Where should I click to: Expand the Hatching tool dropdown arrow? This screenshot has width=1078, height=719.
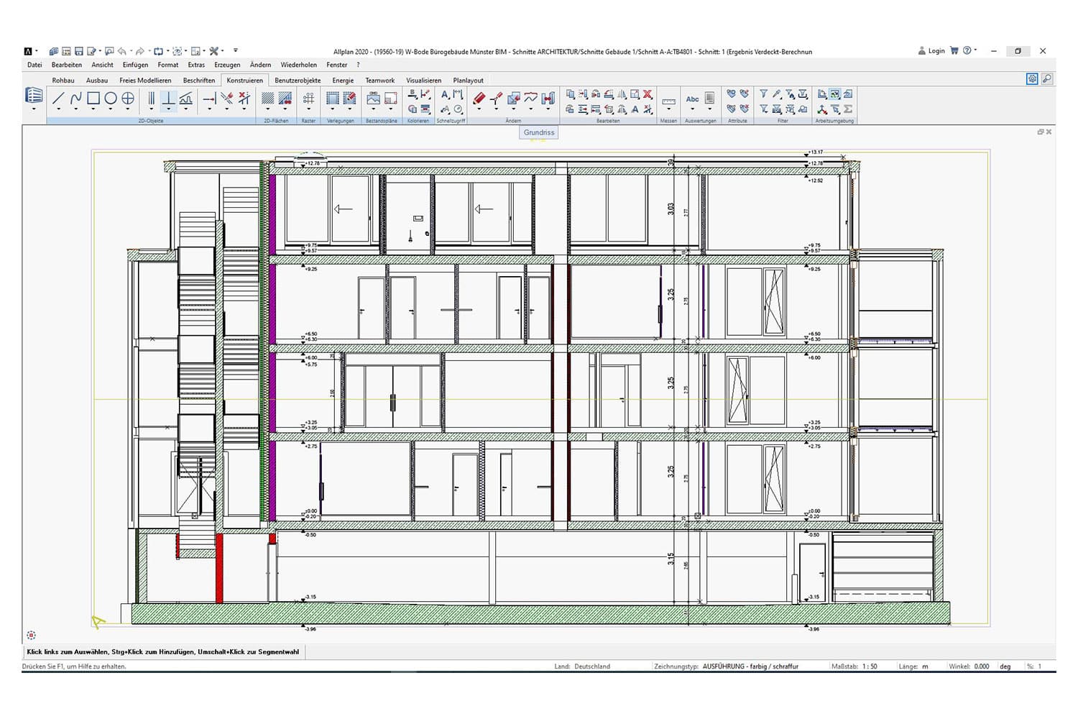(267, 110)
